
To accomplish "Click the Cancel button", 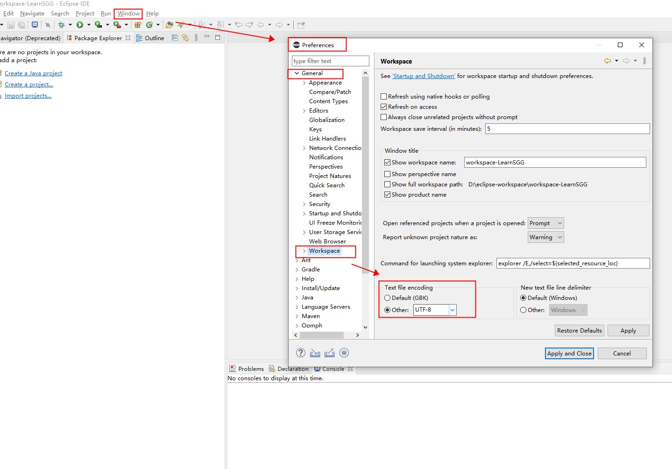I will click(622, 354).
